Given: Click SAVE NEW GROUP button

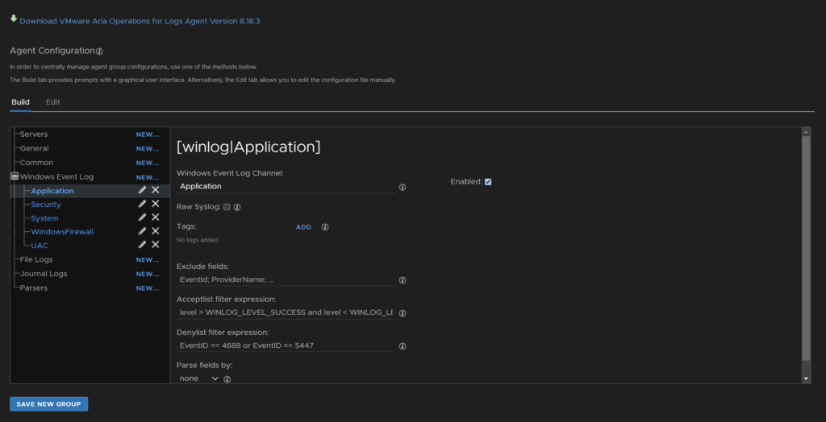Looking at the screenshot, I should tap(49, 404).
